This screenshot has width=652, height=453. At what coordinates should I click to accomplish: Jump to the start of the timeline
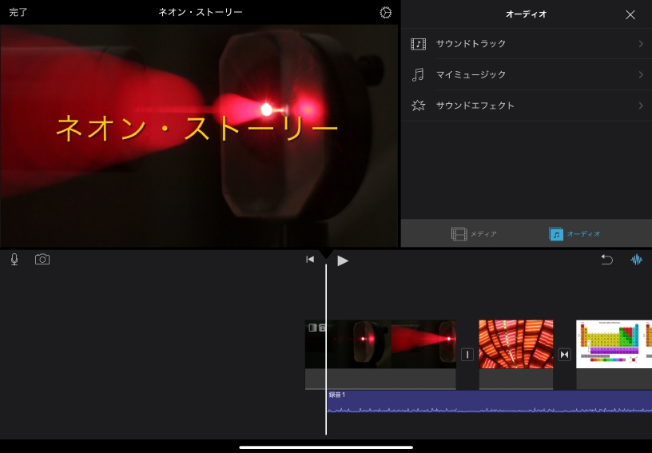click(310, 260)
